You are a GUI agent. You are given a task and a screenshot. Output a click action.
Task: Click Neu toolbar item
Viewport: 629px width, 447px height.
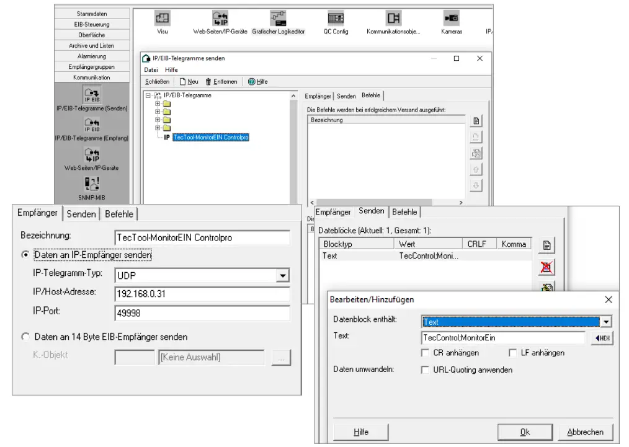click(189, 82)
